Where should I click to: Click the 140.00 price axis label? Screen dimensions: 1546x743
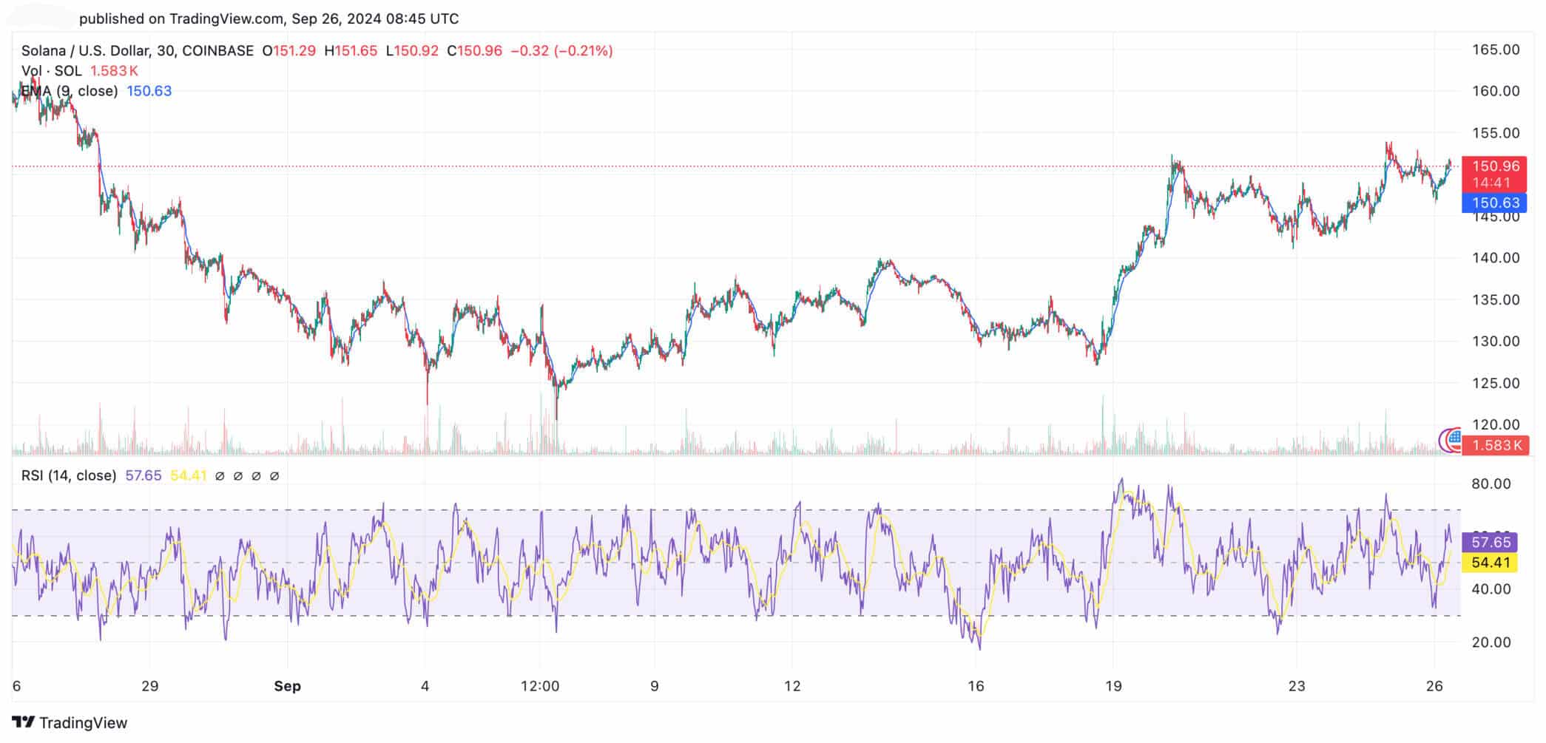[x=1496, y=258]
